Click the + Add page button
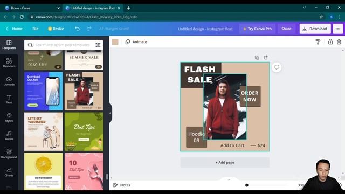 click(x=225, y=163)
